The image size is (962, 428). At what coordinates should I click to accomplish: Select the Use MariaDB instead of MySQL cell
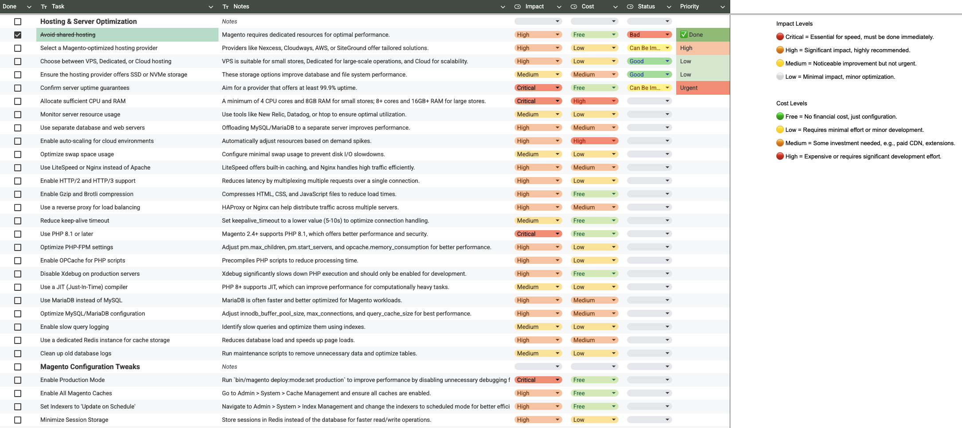tap(127, 300)
